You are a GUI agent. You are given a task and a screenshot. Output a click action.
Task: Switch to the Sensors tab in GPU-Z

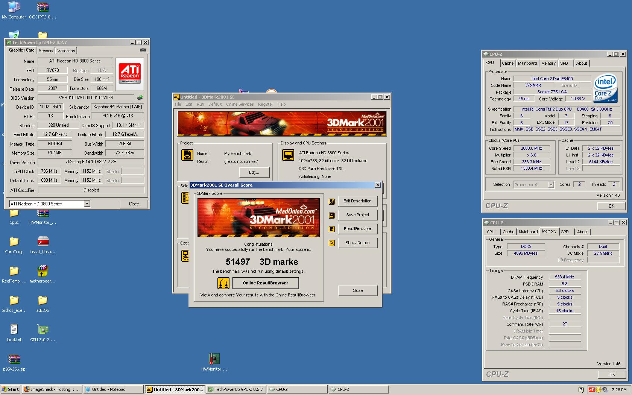coord(46,51)
